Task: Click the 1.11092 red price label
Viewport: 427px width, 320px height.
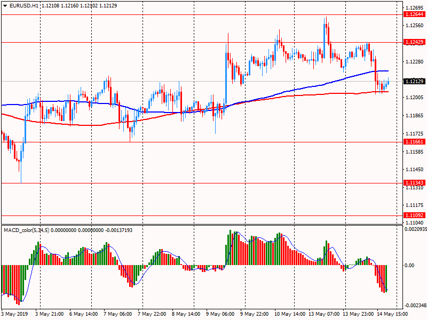Action: coord(414,215)
